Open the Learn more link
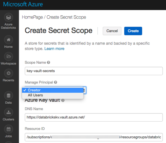The image size is (166, 143). 54,49
